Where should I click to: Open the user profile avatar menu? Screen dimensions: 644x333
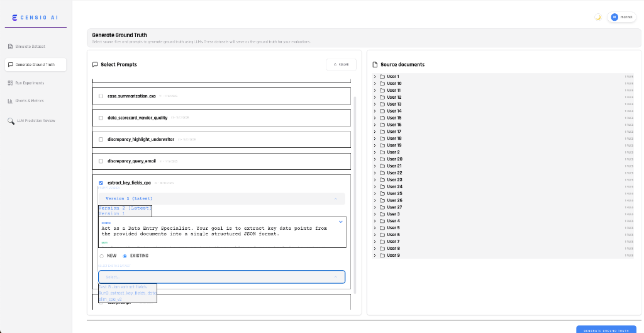614,17
